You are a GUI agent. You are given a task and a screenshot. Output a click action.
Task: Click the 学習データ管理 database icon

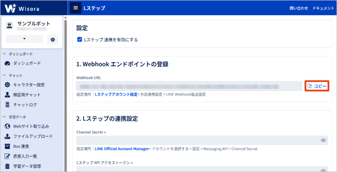pyautogui.click(x=7, y=166)
